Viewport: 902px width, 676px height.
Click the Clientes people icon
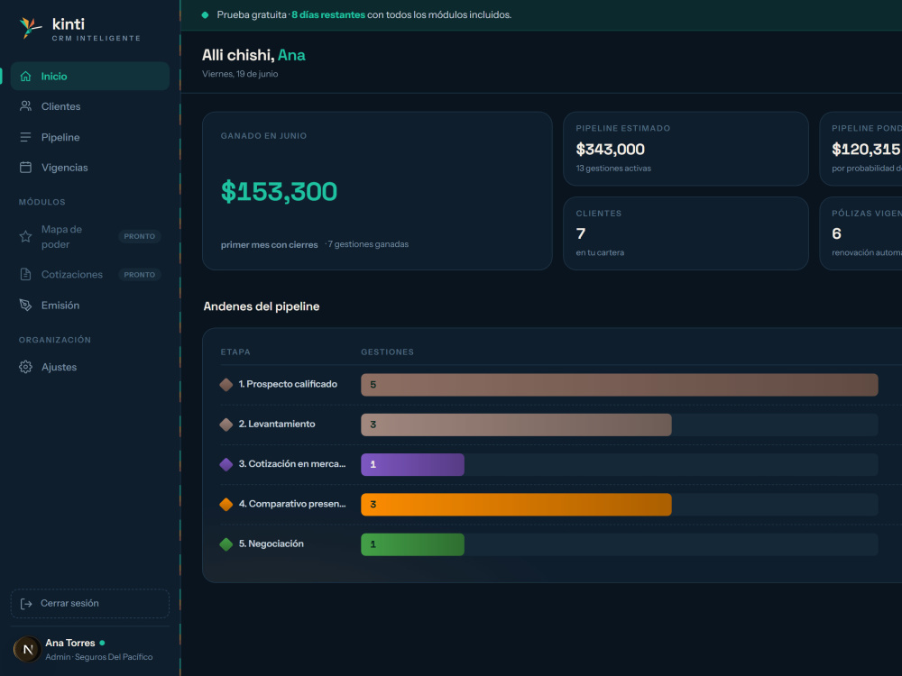pos(26,106)
